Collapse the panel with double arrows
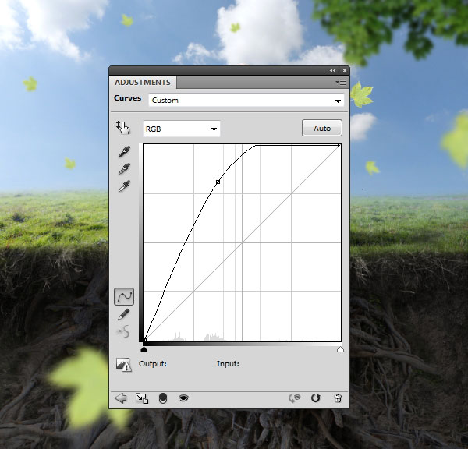 click(332, 70)
